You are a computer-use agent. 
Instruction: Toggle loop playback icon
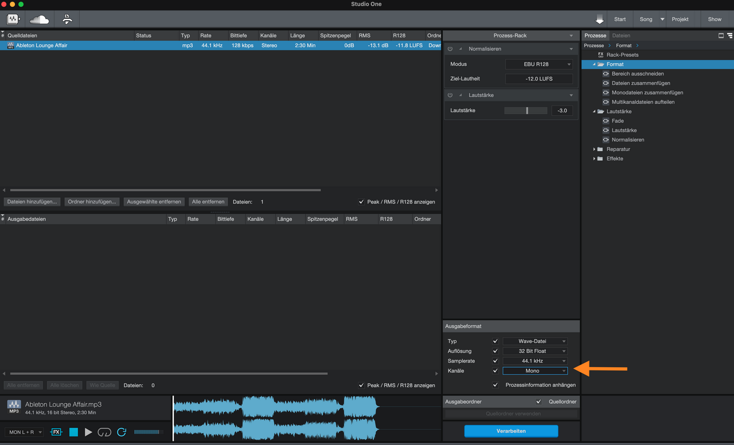(104, 432)
